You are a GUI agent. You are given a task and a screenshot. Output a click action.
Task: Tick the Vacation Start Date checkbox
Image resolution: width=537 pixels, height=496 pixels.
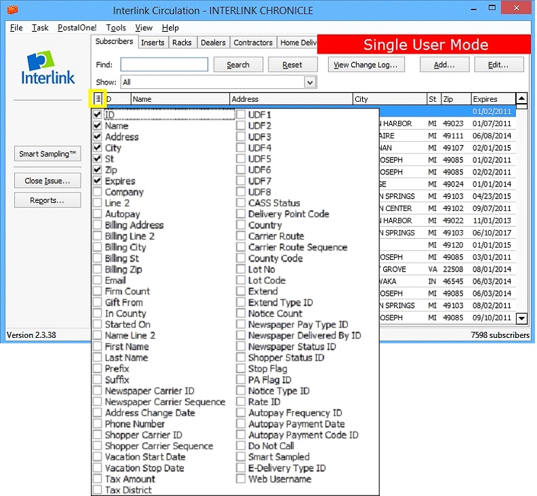(97, 457)
